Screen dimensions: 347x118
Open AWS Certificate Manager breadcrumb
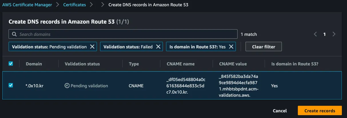(x=27, y=5)
